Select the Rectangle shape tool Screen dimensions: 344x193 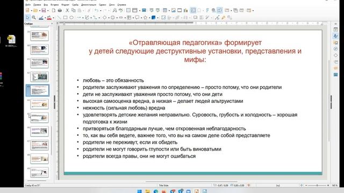click(x=65, y=18)
